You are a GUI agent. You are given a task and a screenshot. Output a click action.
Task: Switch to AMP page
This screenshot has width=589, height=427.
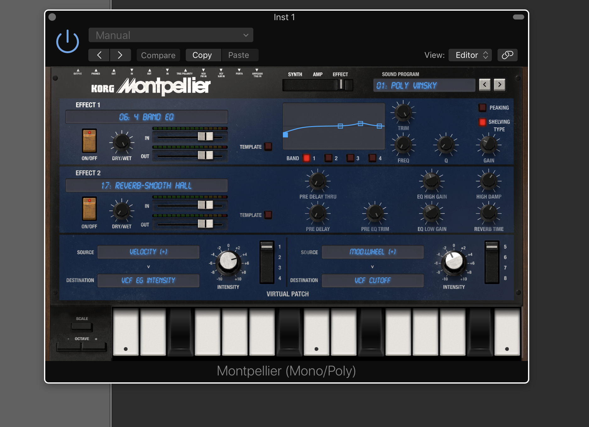click(317, 74)
